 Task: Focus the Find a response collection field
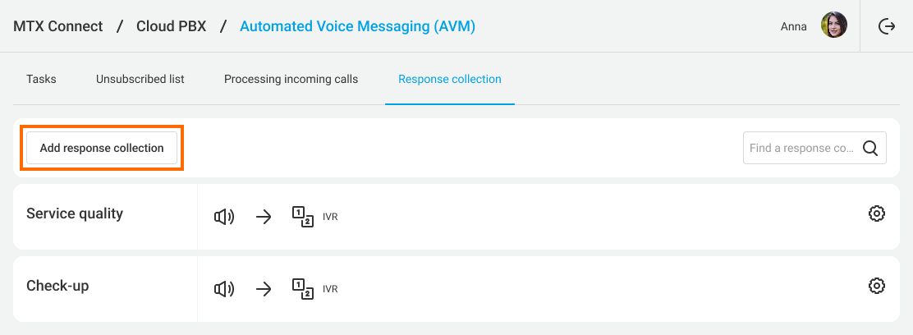(801, 149)
